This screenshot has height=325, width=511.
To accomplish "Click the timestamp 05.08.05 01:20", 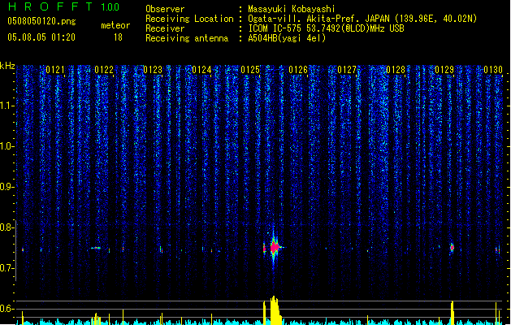I will coord(41,37).
